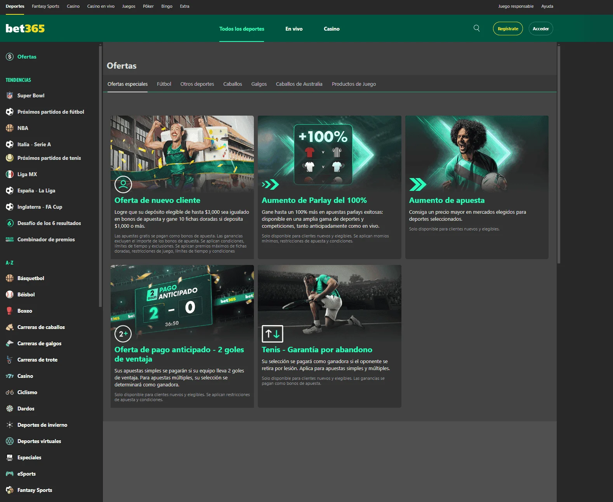
Task: Click the Ofertas dollar icon in sidebar
Action: pyautogui.click(x=10, y=57)
